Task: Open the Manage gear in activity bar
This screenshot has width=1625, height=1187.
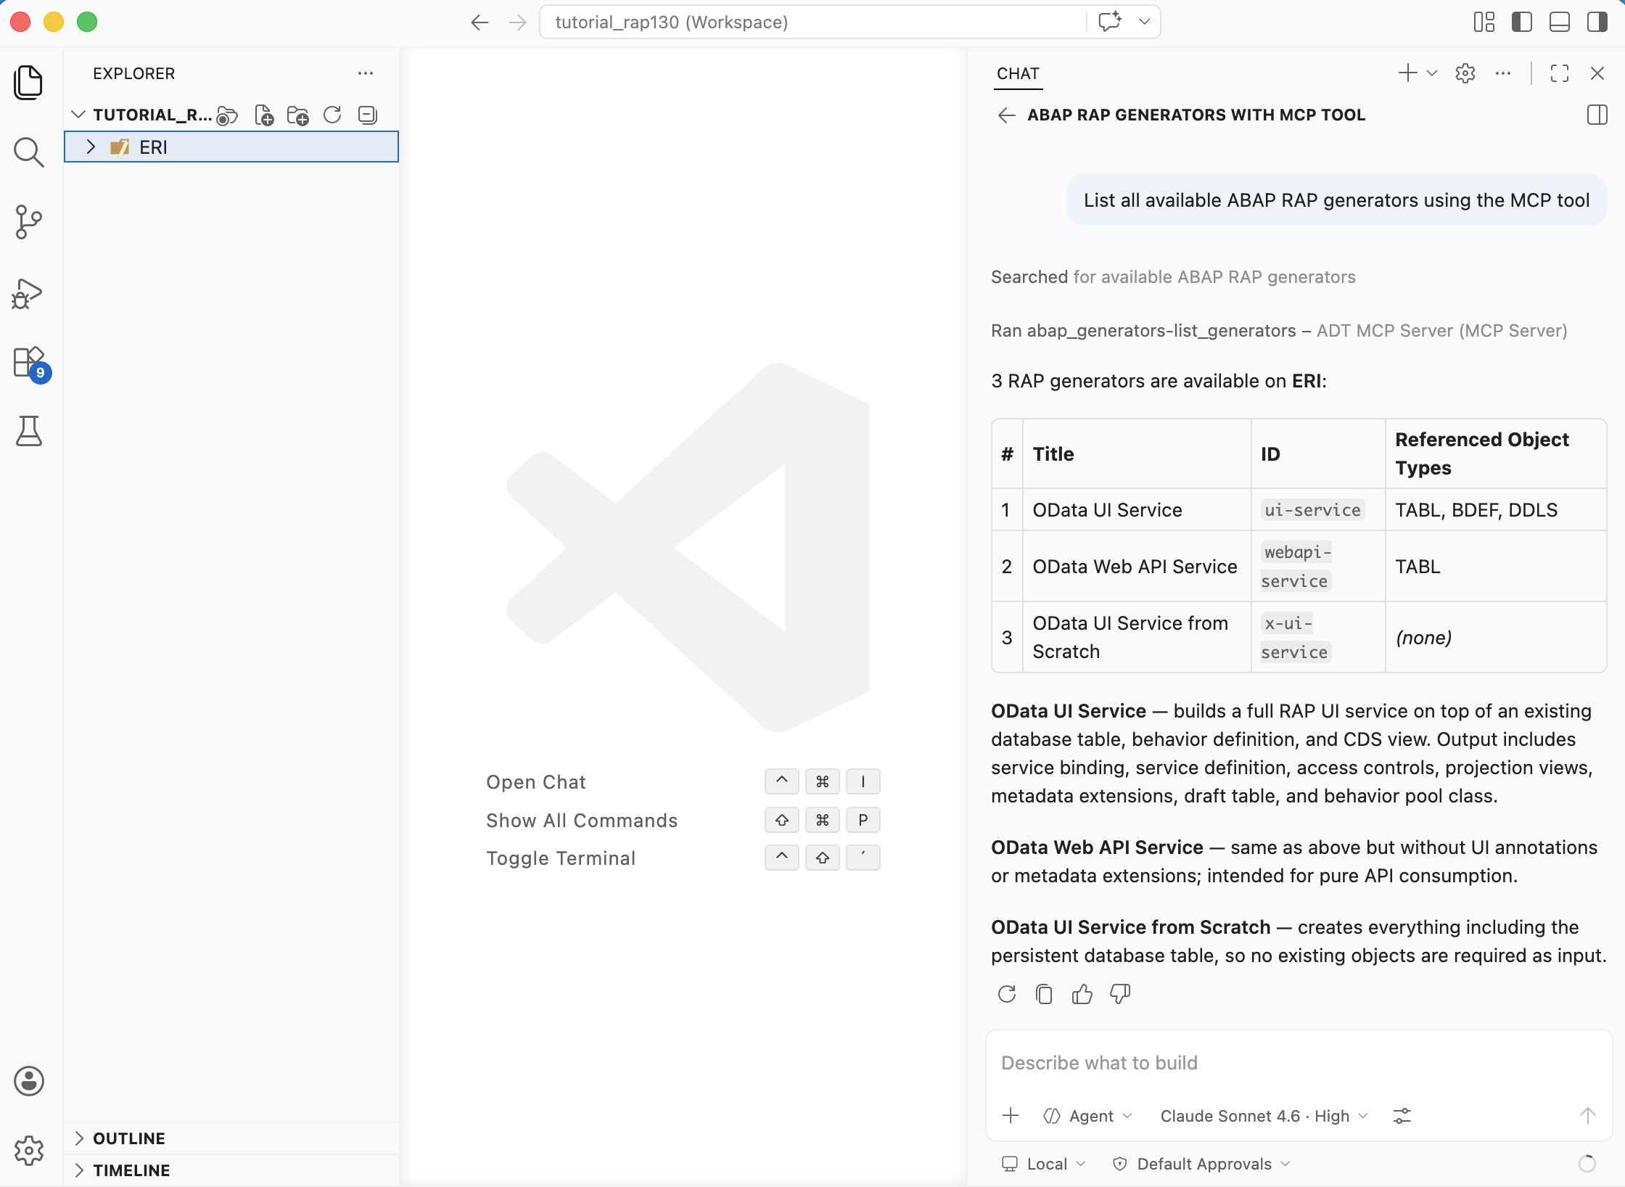Action: [x=28, y=1151]
